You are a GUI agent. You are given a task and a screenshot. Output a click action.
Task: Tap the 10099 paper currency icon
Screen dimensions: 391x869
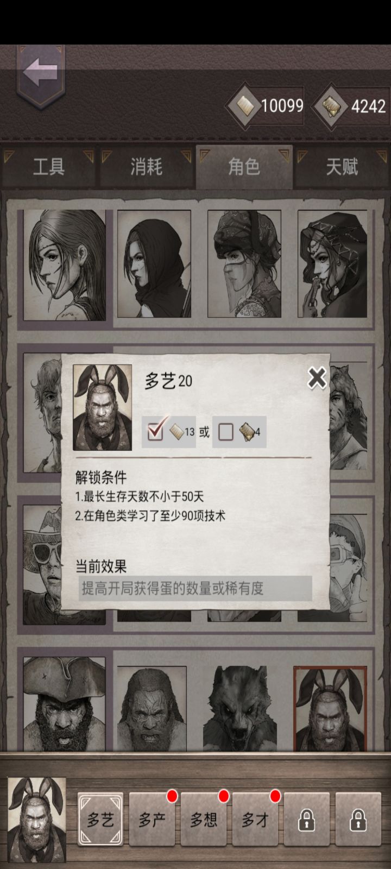pos(242,105)
